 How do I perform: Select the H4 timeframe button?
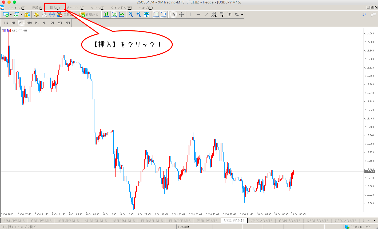coord(44,23)
